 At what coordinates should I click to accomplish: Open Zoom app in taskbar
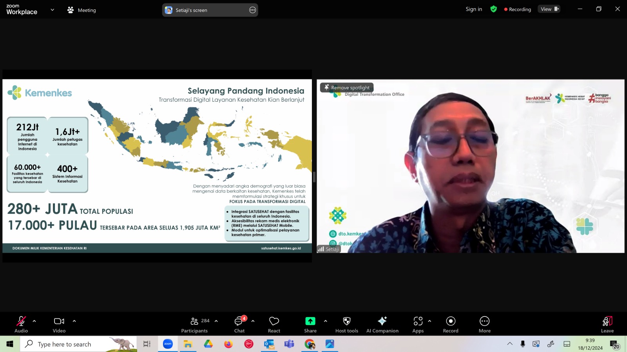[168, 344]
